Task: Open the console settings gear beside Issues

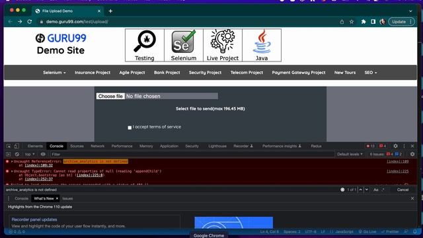Action: click(x=412, y=154)
